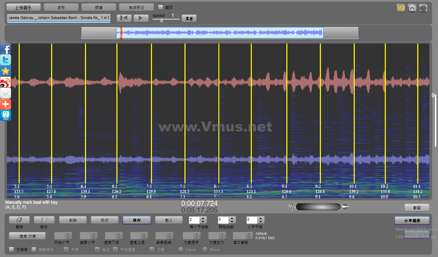Share via the Twitter icon
This screenshot has width=438, height=257.
[x=6, y=60]
